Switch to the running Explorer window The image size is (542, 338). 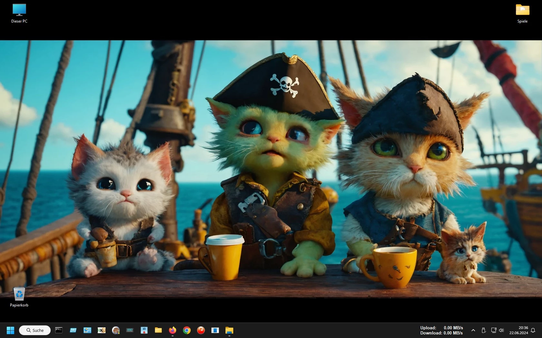(x=229, y=330)
